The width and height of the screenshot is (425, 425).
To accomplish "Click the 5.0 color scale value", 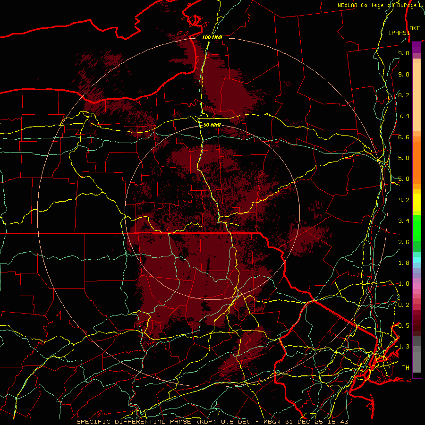I will (x=404, y=179).
